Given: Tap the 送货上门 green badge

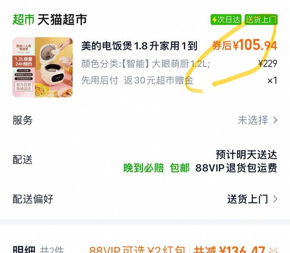Looking at the screenshot, I should coord(261,19).
